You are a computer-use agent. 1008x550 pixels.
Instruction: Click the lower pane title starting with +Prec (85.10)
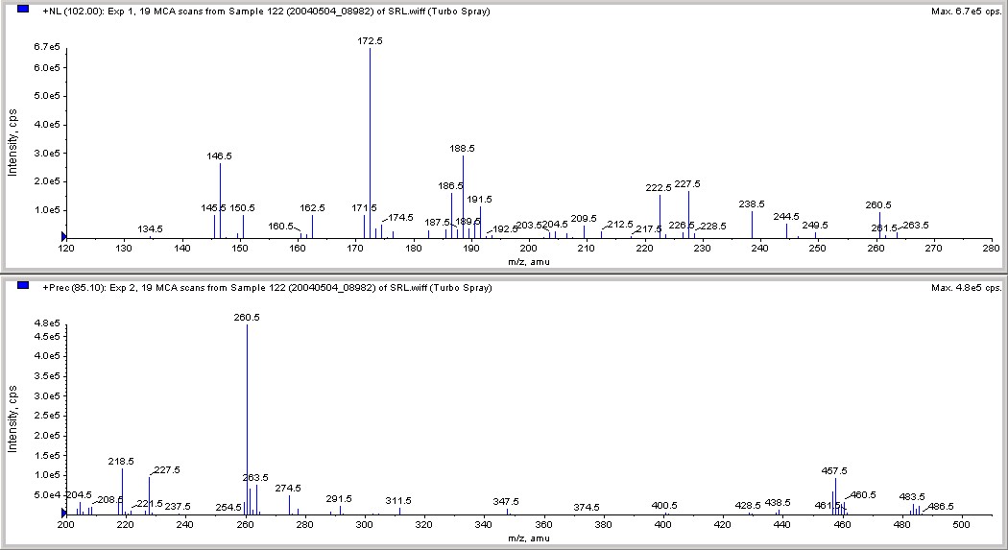pyautogui.click(x=268, y=288)
